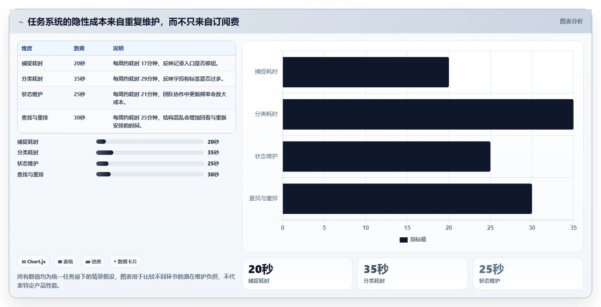Click the 状态维护 label beside its progress bar
The height and width of the screenshot is (307, 601).
(28, 164)
